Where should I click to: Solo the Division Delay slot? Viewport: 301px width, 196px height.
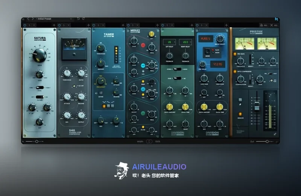[167, 25]
